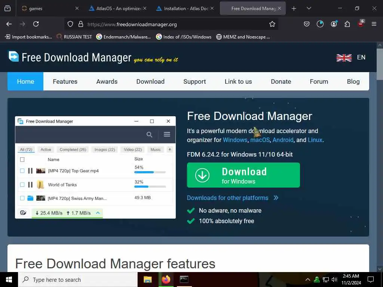
Task: Click pause icon for Top Gear.mp4
Action: click(30, 170)
